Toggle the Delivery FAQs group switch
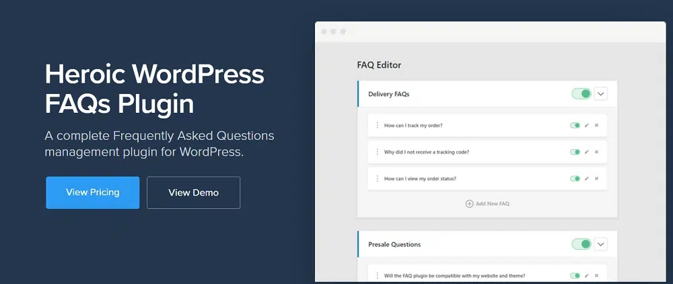Image resolution: width=673 pixels, height=284 pixels. [x=581, y=94]
